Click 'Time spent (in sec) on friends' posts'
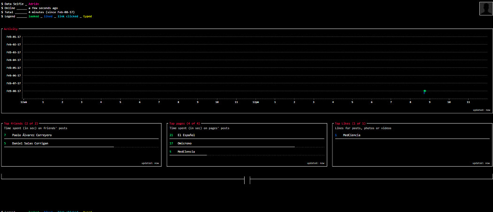Viewport: 493px width, 212px height. click(x=36, y=128)
